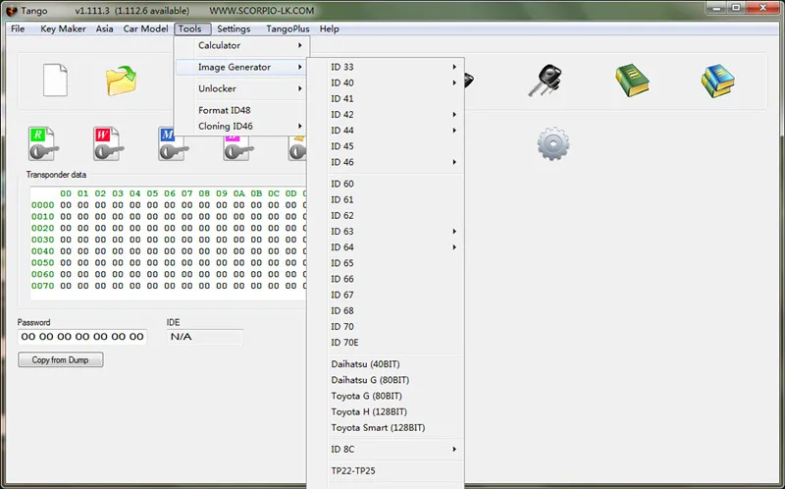Viewport: 785px width, 489px height.
Task: Minimize the Tango window
Action: pyautogui.click(x=716, y=9)
